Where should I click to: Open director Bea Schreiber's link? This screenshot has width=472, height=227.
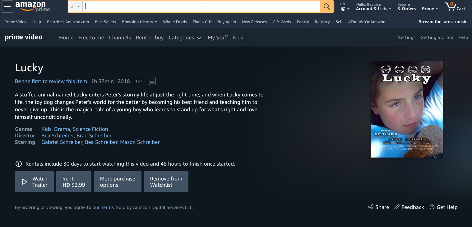pyautogui.click(x=58, y=136)
